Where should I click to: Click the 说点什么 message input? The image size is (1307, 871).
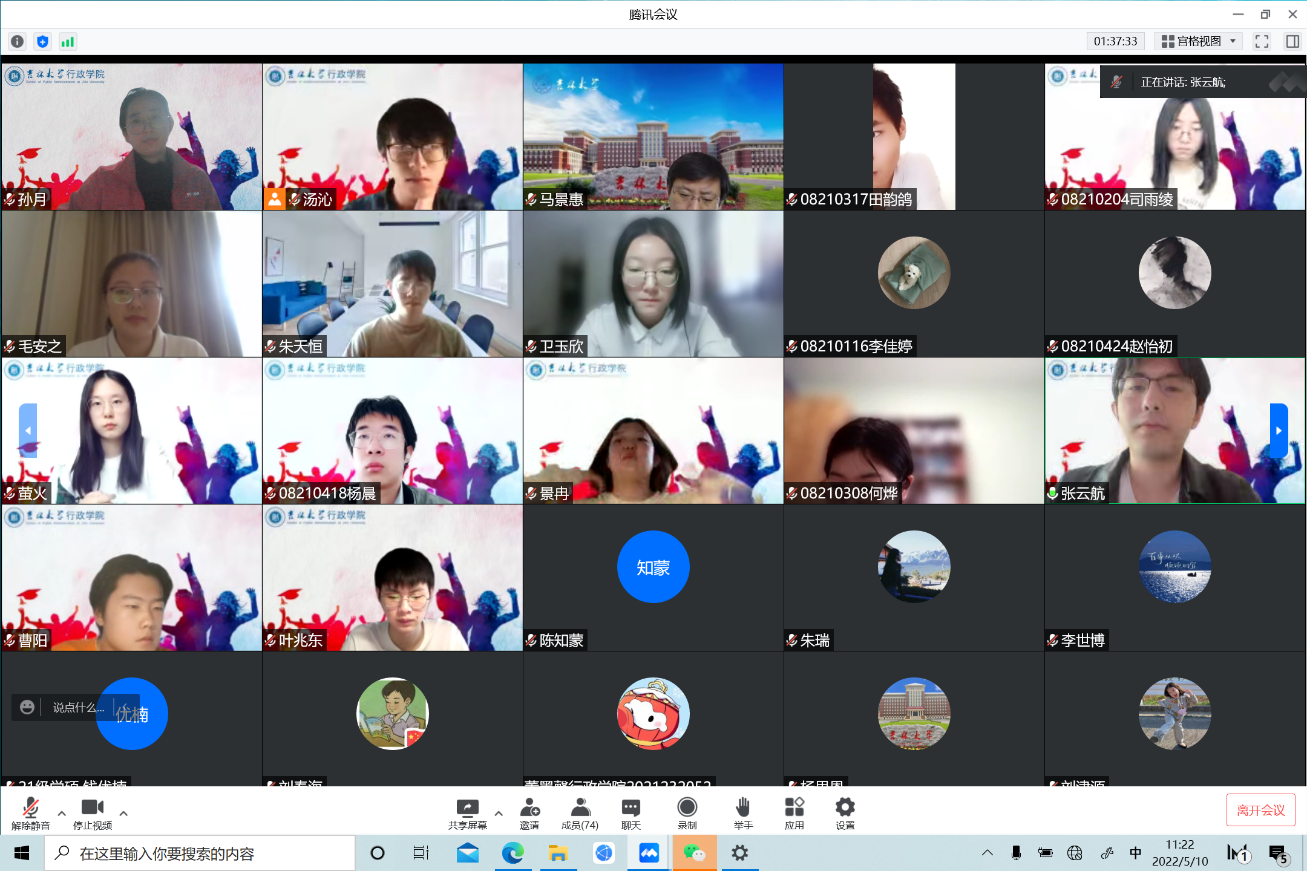coord(79,707)
